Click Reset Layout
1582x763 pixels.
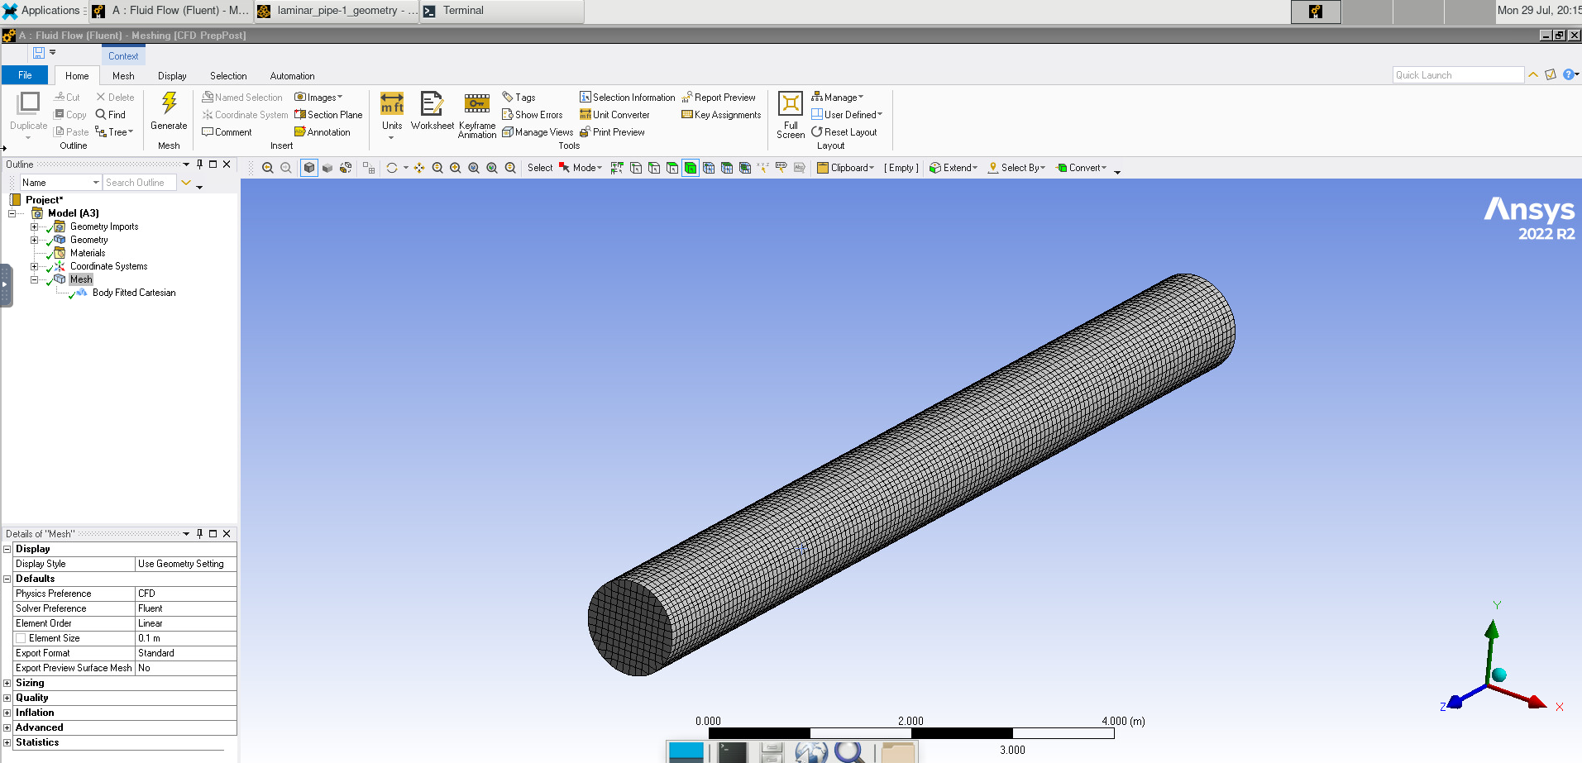coord(844,132)
